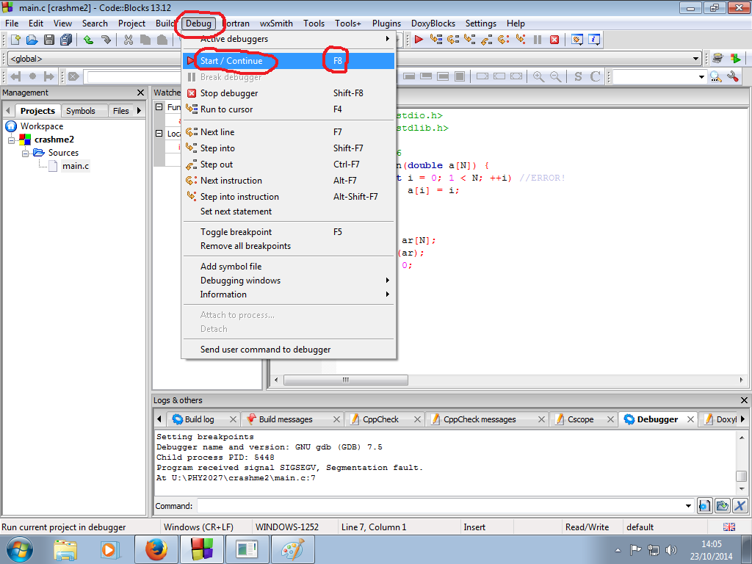Expand the Active debuggers submenu

click(x=289, y=39)
